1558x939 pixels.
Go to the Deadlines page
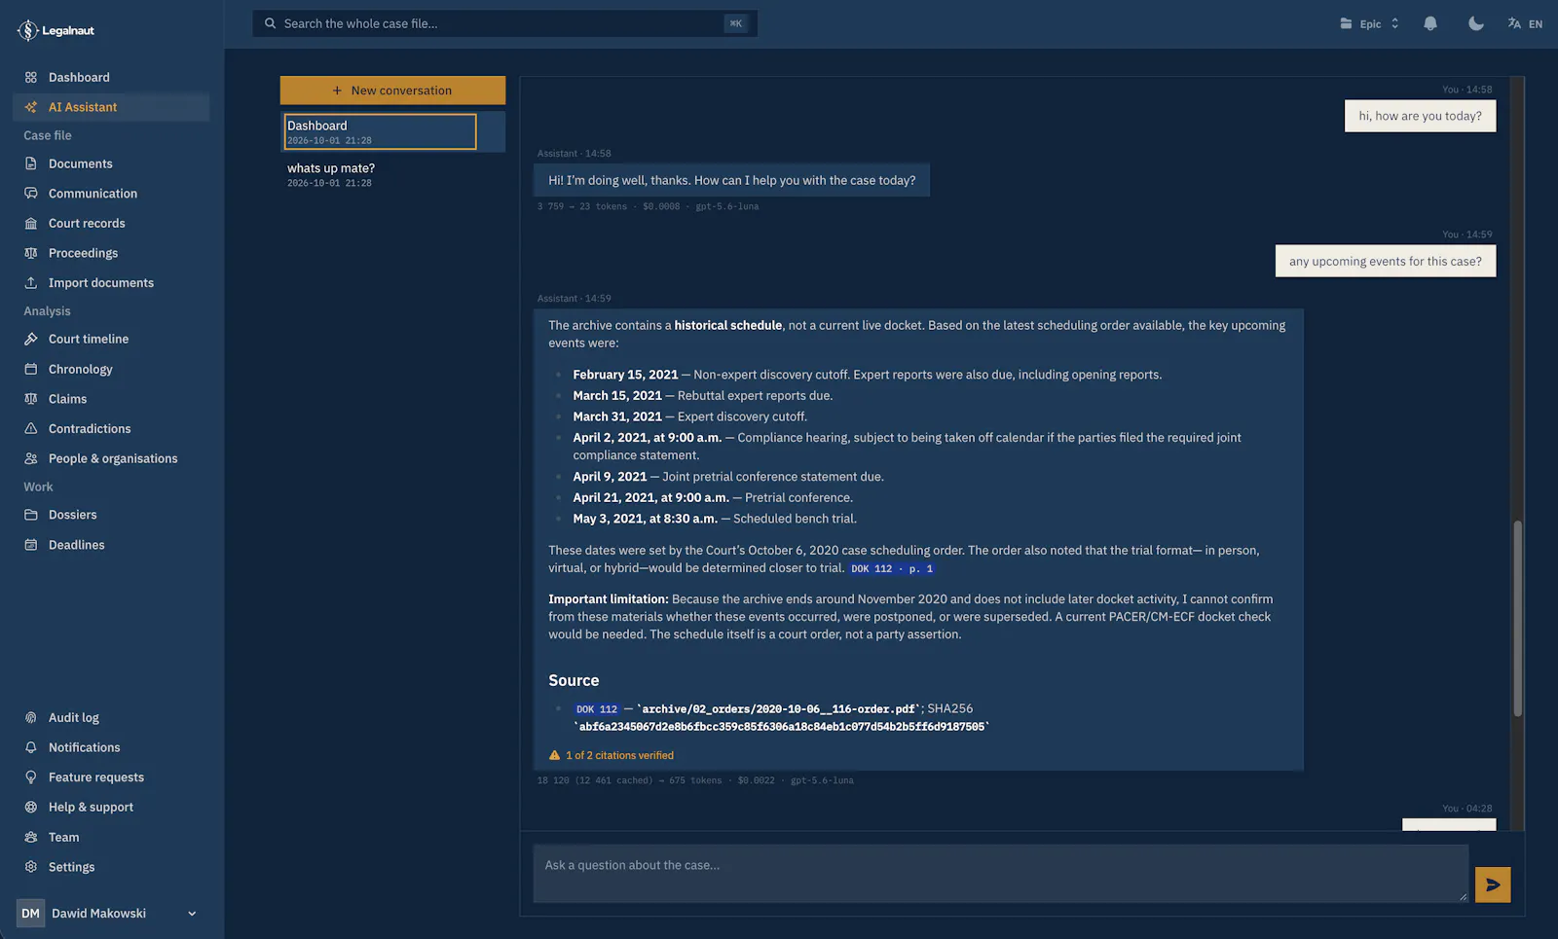pyautogui.click(x=111, y=545)
